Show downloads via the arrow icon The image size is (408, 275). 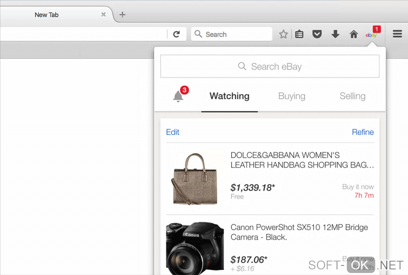tap(336, 34)
